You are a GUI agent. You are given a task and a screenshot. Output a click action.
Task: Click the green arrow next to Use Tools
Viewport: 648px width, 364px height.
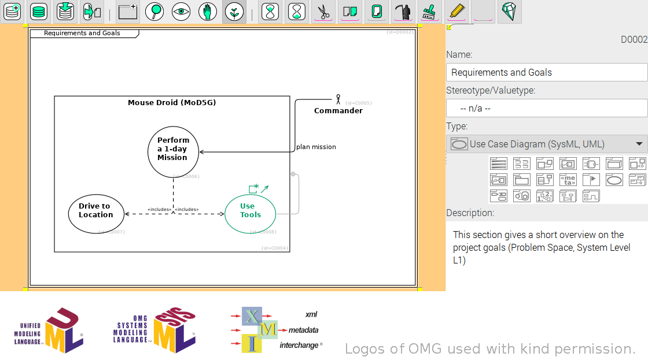click(x=264, y=188)
